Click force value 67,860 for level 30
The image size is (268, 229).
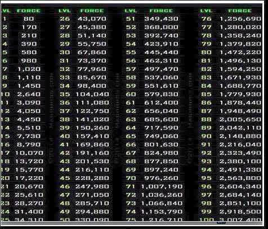(92, 52)
